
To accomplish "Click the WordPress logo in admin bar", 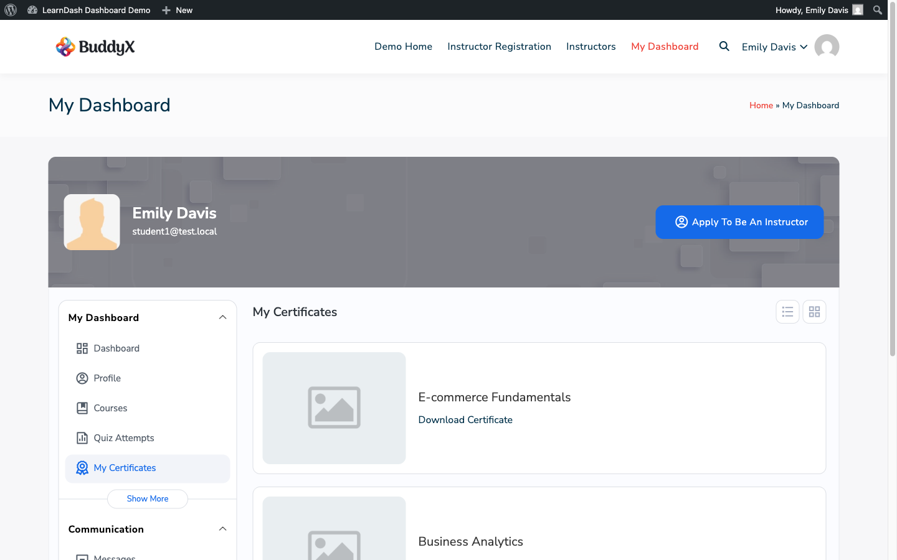I will [x=10, y=9].
